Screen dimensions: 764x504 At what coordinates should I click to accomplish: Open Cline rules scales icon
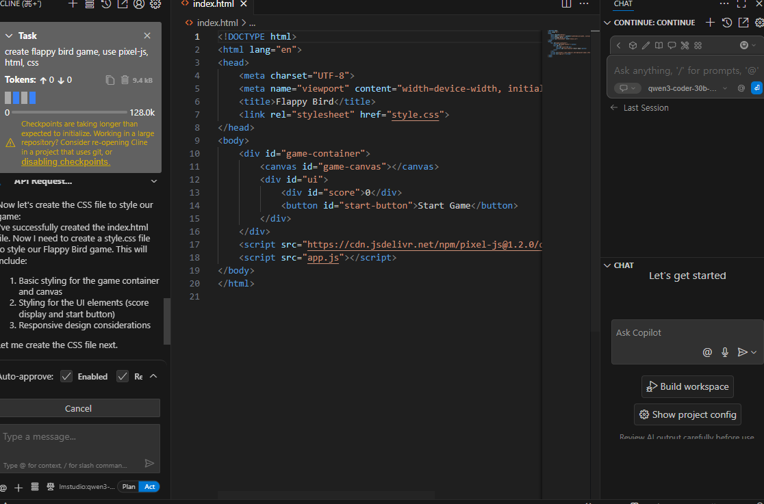click(x=50, y=487)
